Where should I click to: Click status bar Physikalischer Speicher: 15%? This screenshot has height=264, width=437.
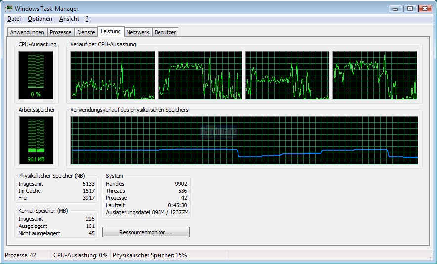tap(150, 255)
